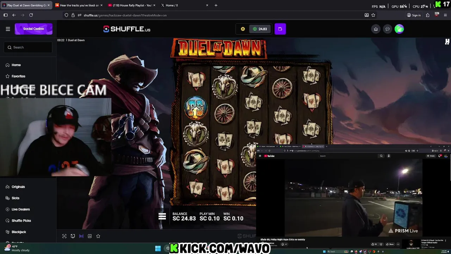Click YouTube voice search microphone
The height and width of the screenshot is (254, 451).
(x=389, y=156)
